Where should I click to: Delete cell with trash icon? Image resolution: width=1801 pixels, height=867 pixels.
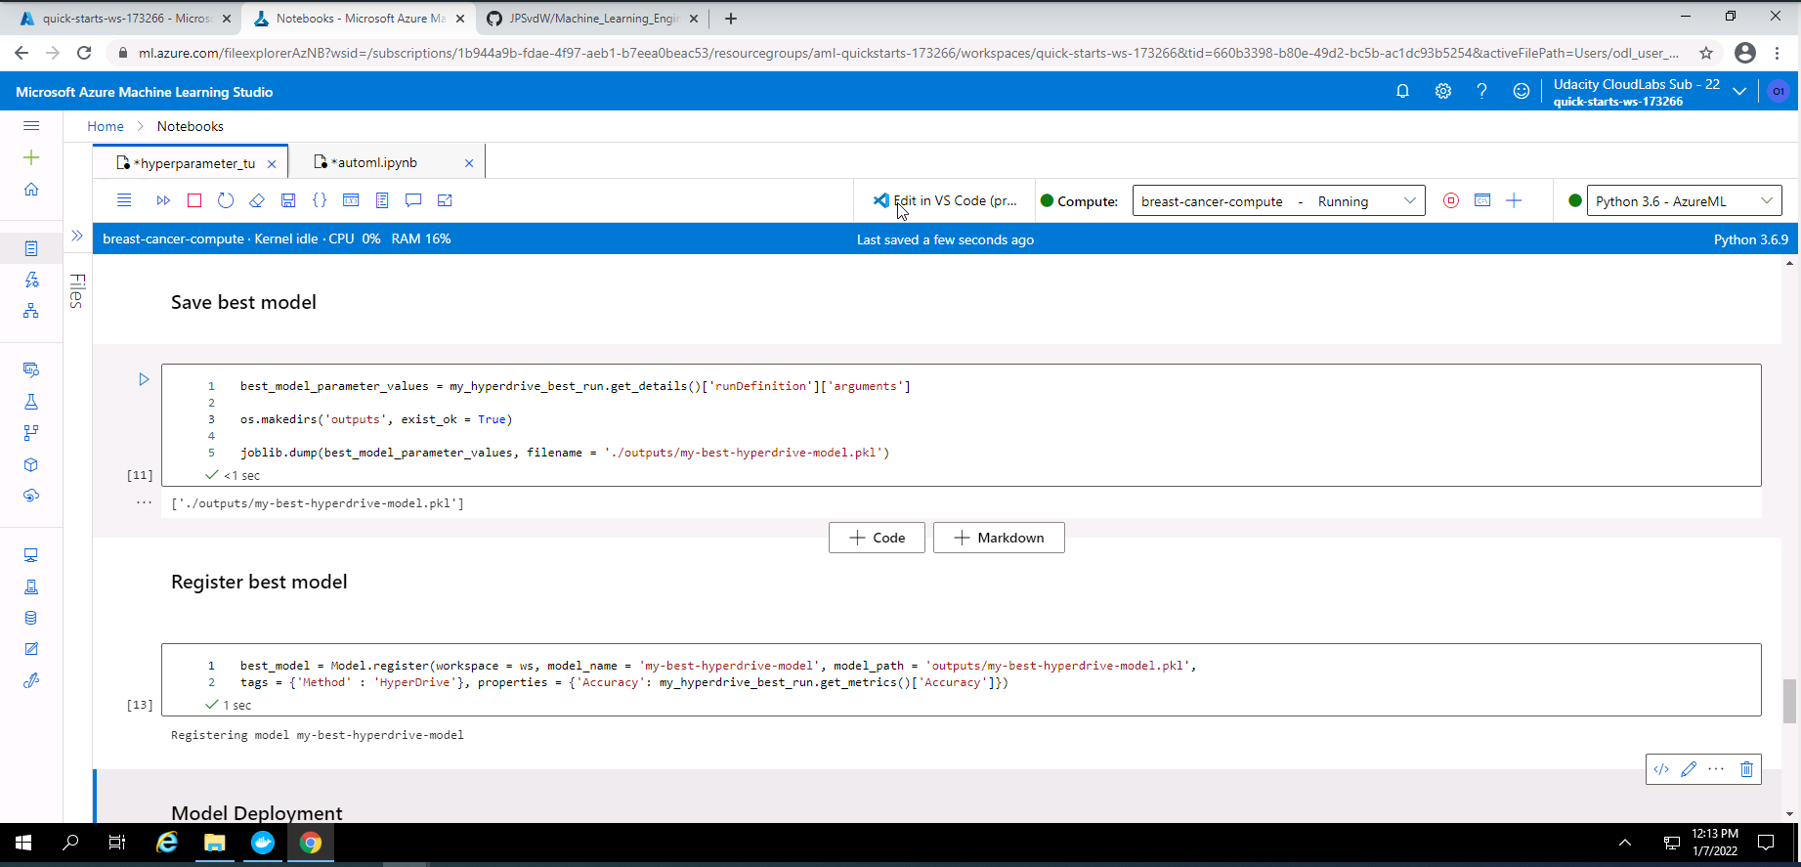1746,769
